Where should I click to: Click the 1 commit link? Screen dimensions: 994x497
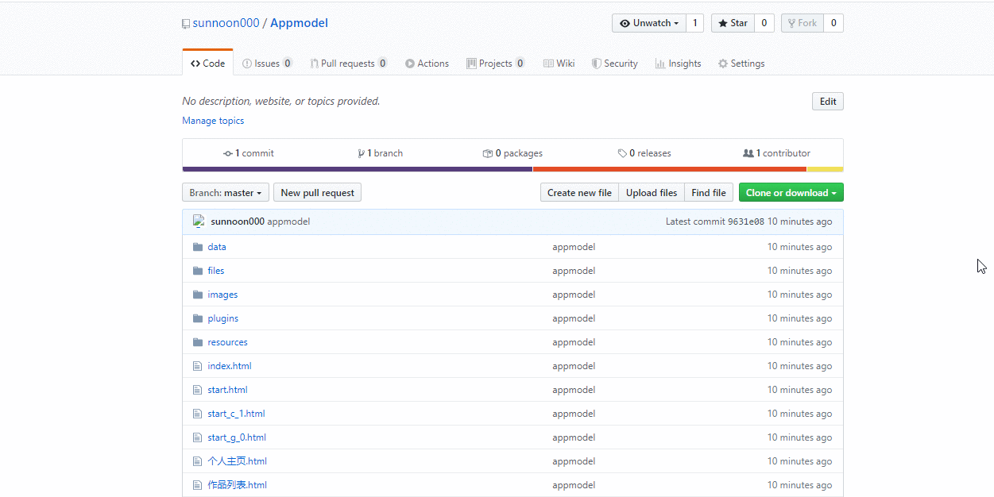tap(249, 153)
